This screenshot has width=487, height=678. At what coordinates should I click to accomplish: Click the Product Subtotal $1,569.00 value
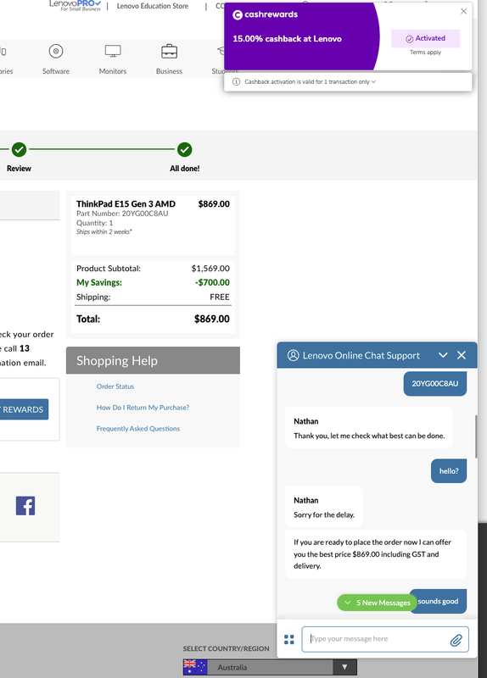210,269
